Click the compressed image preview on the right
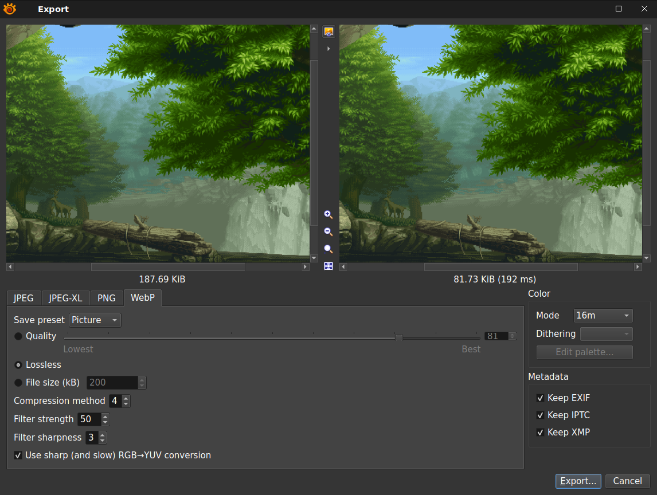This screenshot has height=495, width=657. click(x=491, y=144)
